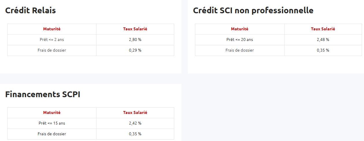Click the Prêt <= 2 ans cell

click(x=52, y=40)
